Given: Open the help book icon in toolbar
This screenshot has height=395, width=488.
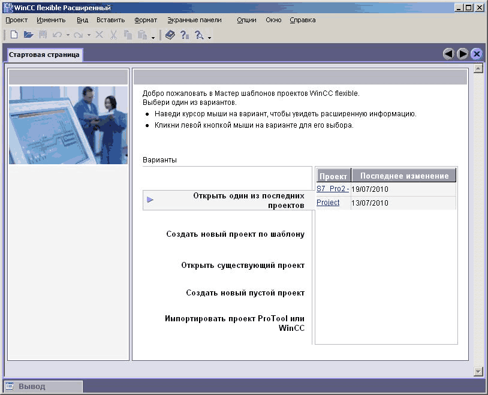Looking at the screenshot, I should (x=170, y=35).
